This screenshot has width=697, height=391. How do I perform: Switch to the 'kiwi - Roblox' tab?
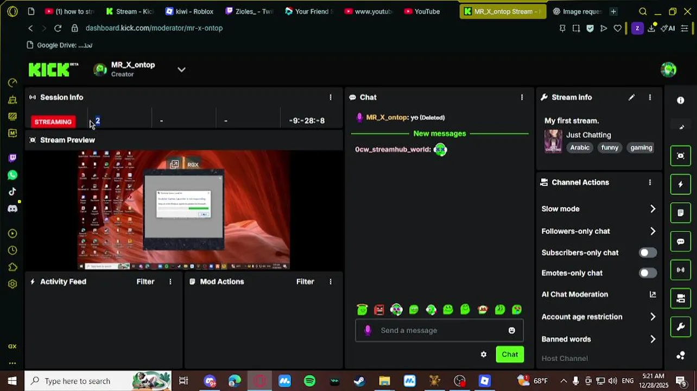click(x=189, y=11)
